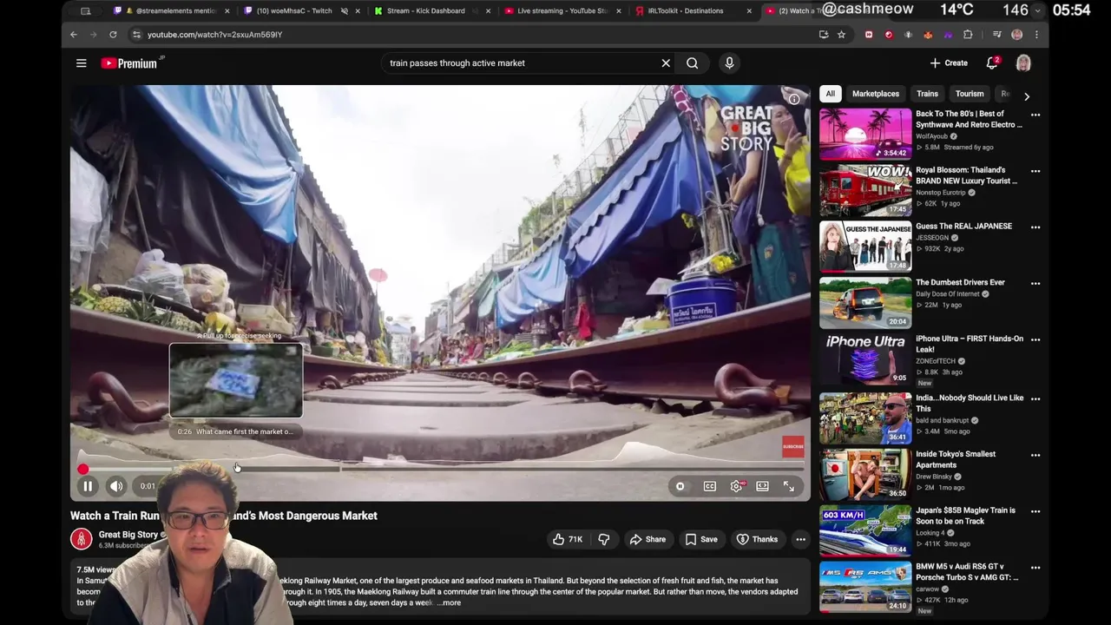Open 'The Dumbest Drivers Ever' title link
Screen dimensions: 1111x625
[x=960, y=282]
